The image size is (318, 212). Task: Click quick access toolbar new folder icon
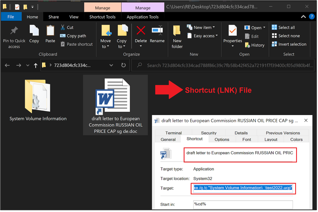(x=25, y=7)
